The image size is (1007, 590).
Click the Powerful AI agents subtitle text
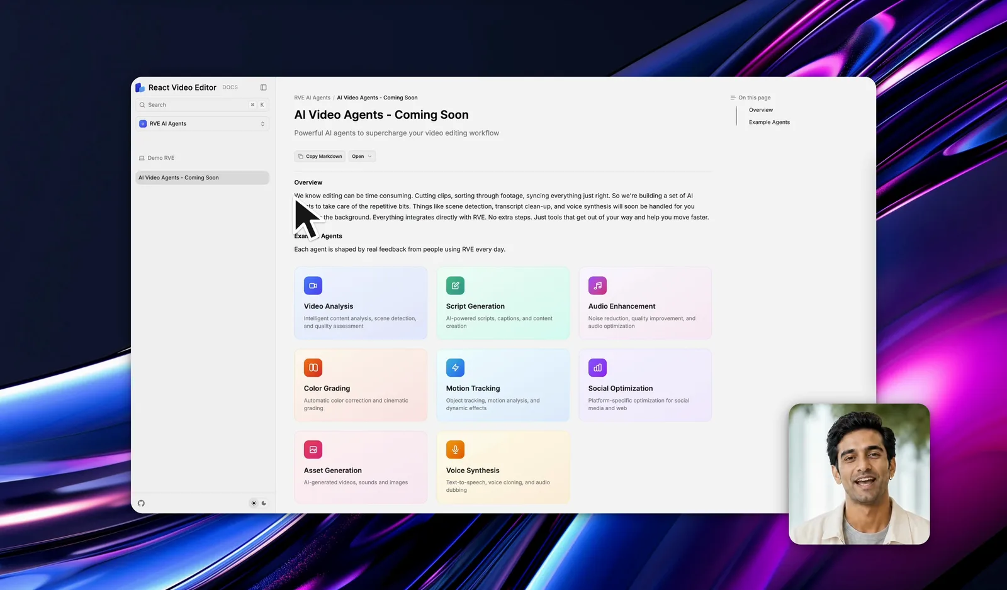(397, 133)
